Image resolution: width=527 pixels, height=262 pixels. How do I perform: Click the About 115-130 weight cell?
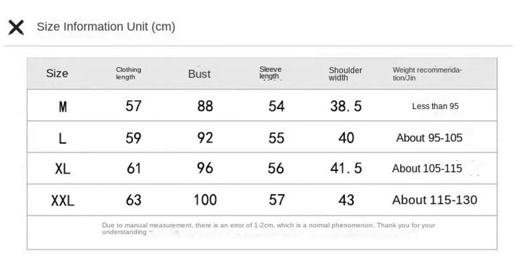[435, 200]
